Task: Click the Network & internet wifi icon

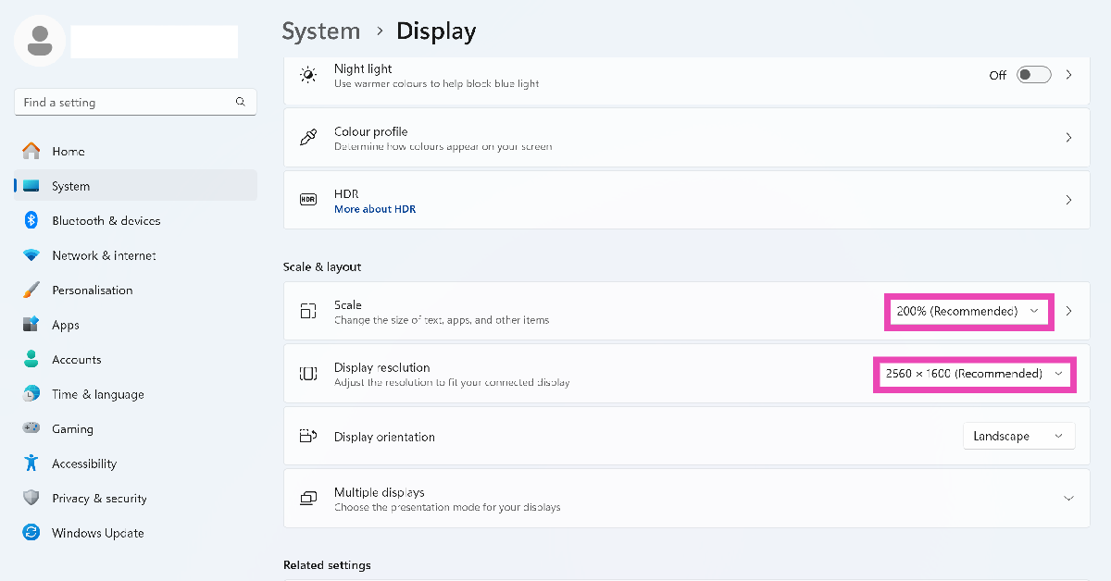Action: click(x=31, y=255)
